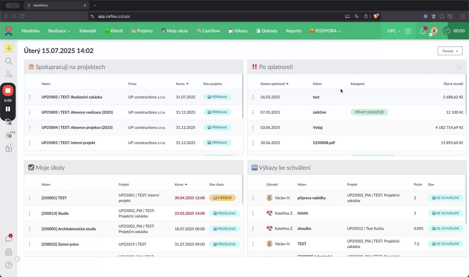Click the yellow plus add button in sidebar
The width and height of the screenshot is (469, 277).
coord(8,48)
